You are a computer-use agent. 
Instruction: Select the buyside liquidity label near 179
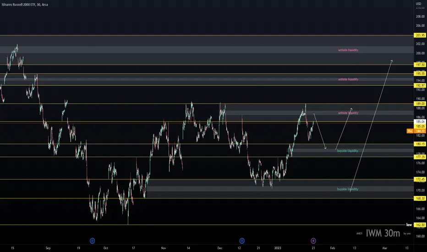pos(347,151)
